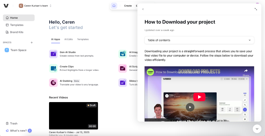Open Trash in sidebar
The height and width of the screenshot is (136, 265).
(x=12, y=123)
